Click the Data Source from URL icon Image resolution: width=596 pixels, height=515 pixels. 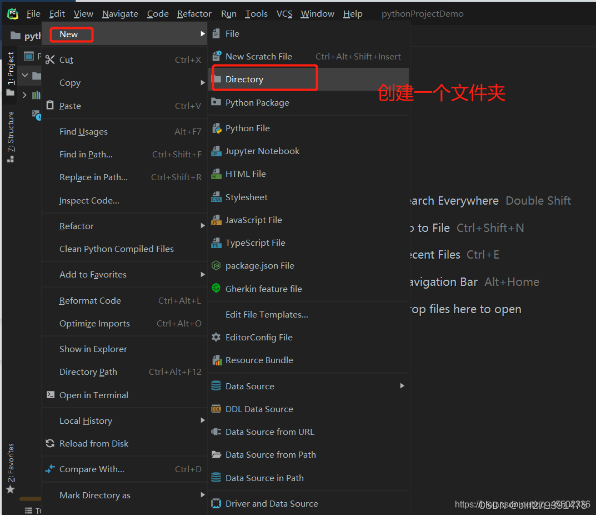[216, 432]
